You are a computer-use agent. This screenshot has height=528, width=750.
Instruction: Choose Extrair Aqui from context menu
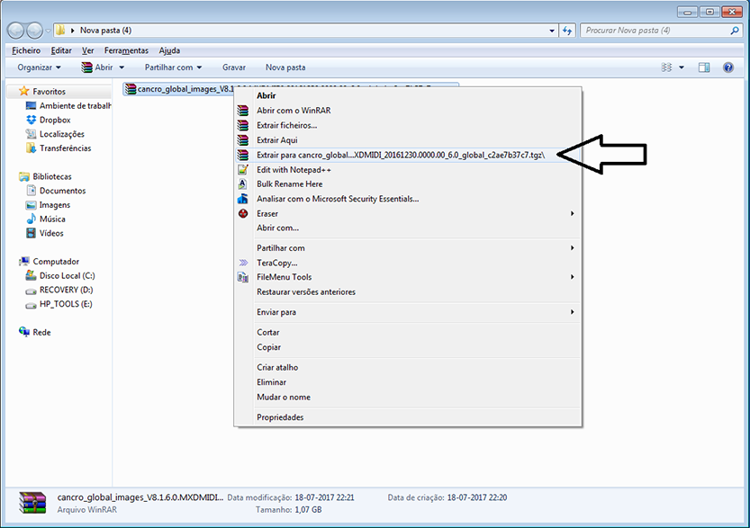(276, 140)
